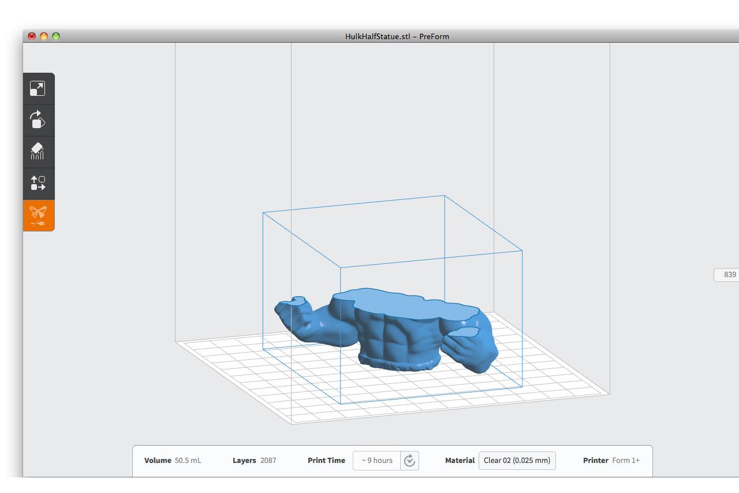Open the Layout arrange tool

(x=38, y=184)
